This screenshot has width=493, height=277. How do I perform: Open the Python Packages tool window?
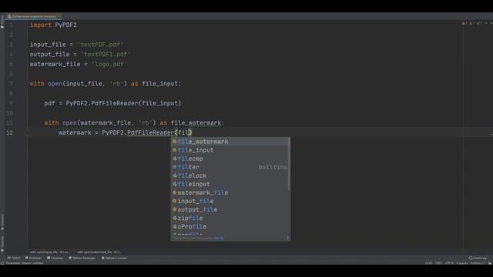[82, 258]
